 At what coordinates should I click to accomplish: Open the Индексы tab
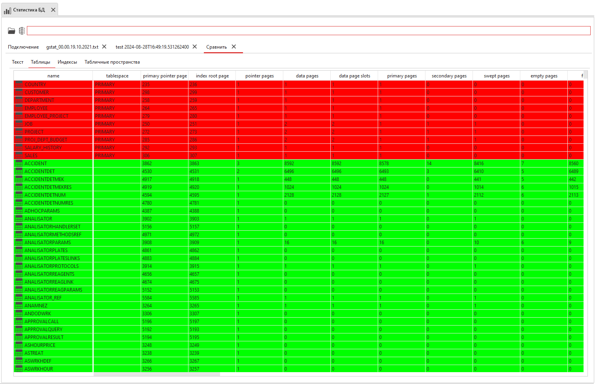67,62
